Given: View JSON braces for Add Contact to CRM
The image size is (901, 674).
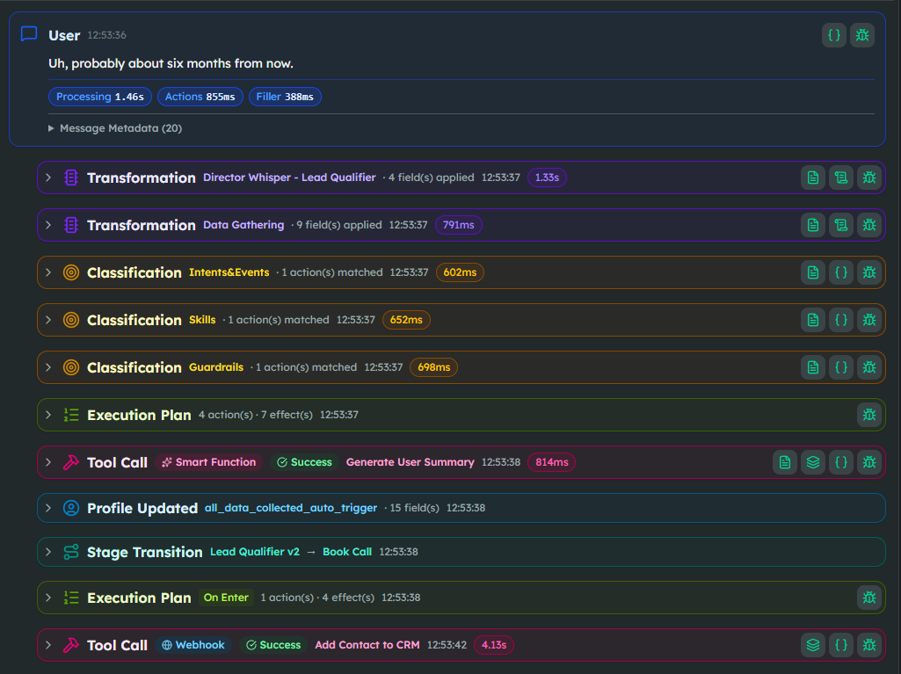Looking at the screenshot, I should click(x=840, y=645).
